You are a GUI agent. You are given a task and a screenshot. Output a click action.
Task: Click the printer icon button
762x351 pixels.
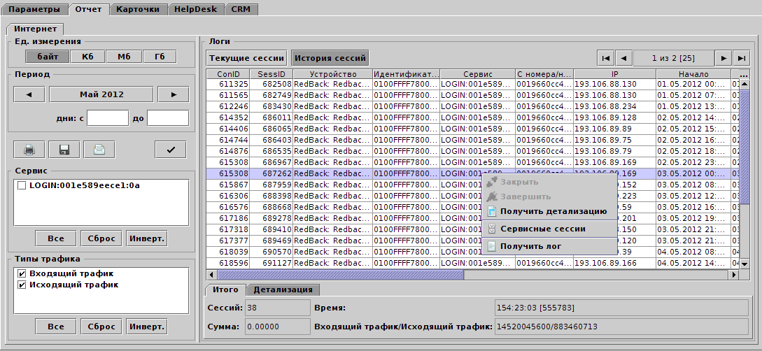29,149
